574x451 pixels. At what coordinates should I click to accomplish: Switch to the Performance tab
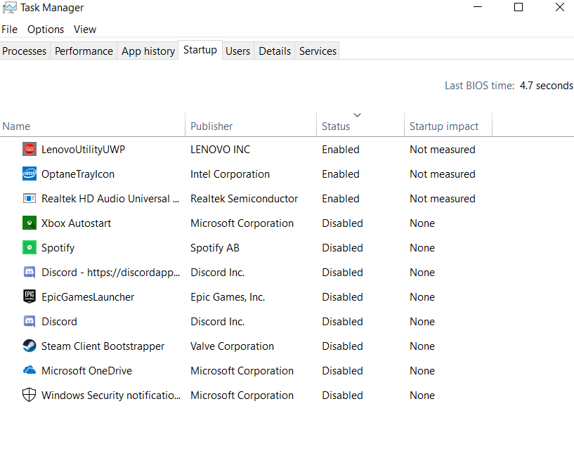point(84,51)
